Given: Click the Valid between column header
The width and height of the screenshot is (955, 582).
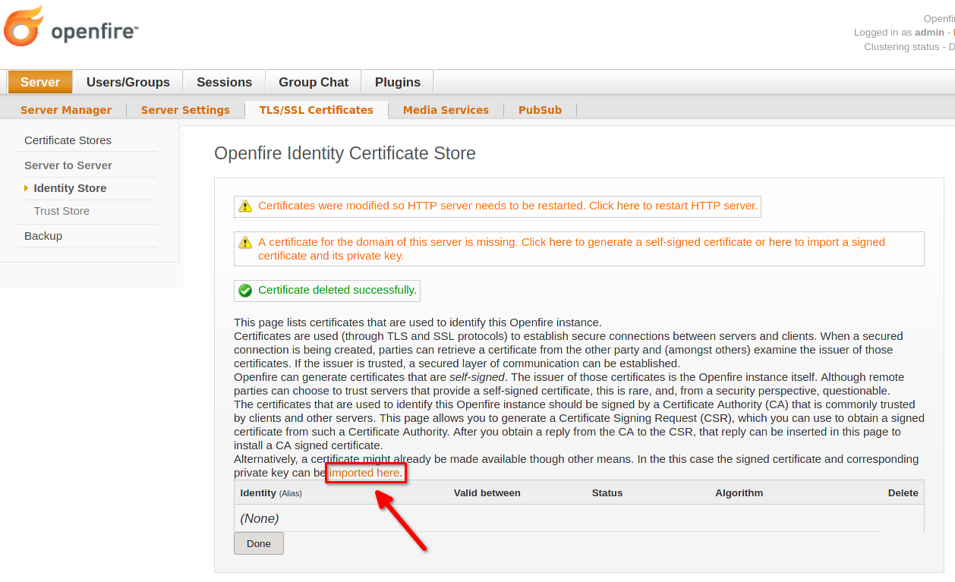Looking at the screenshot, I should click(x=487, y=493).
